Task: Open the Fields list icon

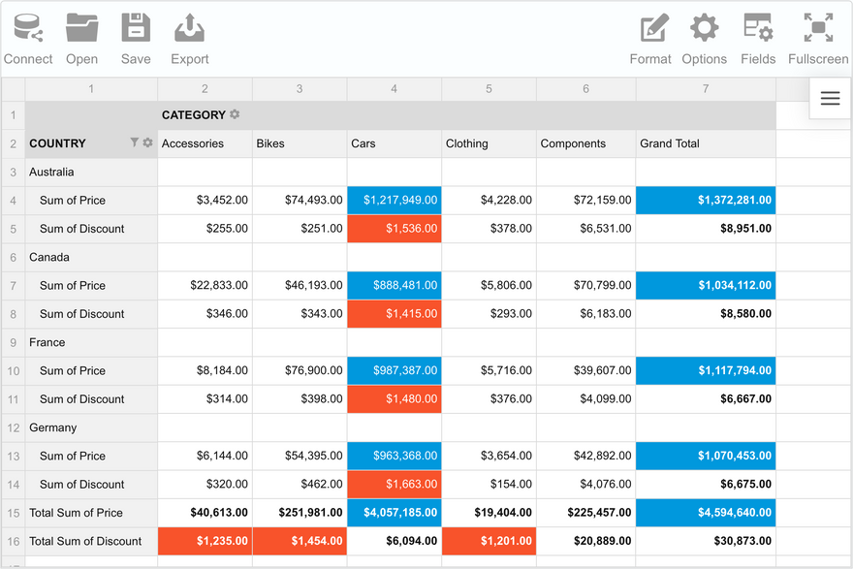Action: click(x=758, y=29)
